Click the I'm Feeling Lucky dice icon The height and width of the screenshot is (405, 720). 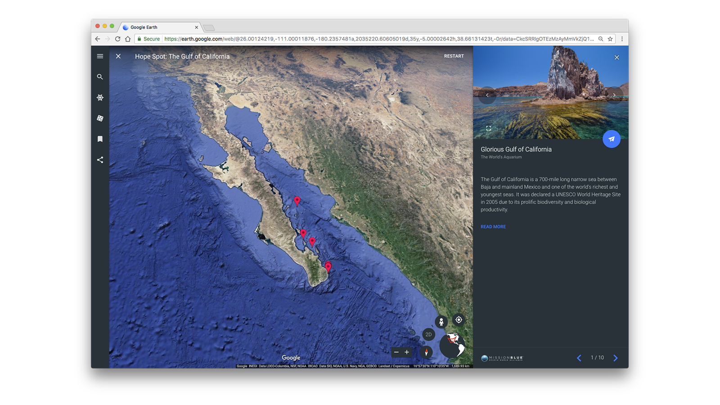click(x=100, y=118)
